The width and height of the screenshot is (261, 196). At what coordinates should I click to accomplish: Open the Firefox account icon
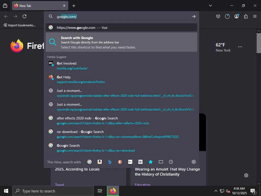(x=237, y=16)
